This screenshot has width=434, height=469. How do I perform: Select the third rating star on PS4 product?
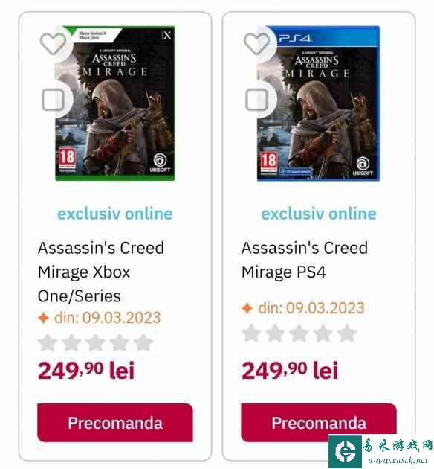point(299,334)
